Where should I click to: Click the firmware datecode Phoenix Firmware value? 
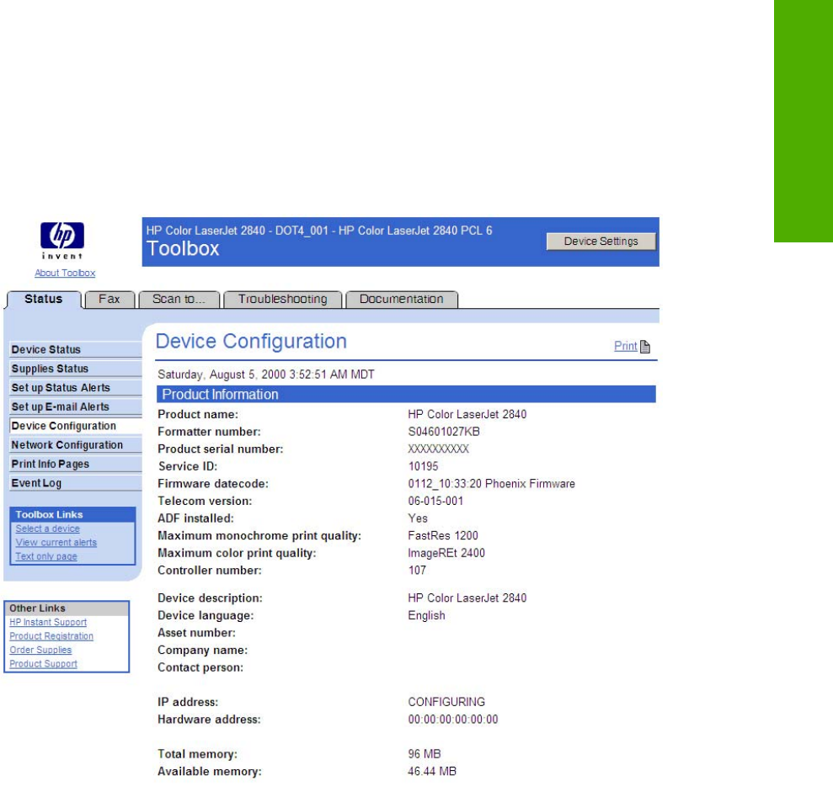pos(491,484)
